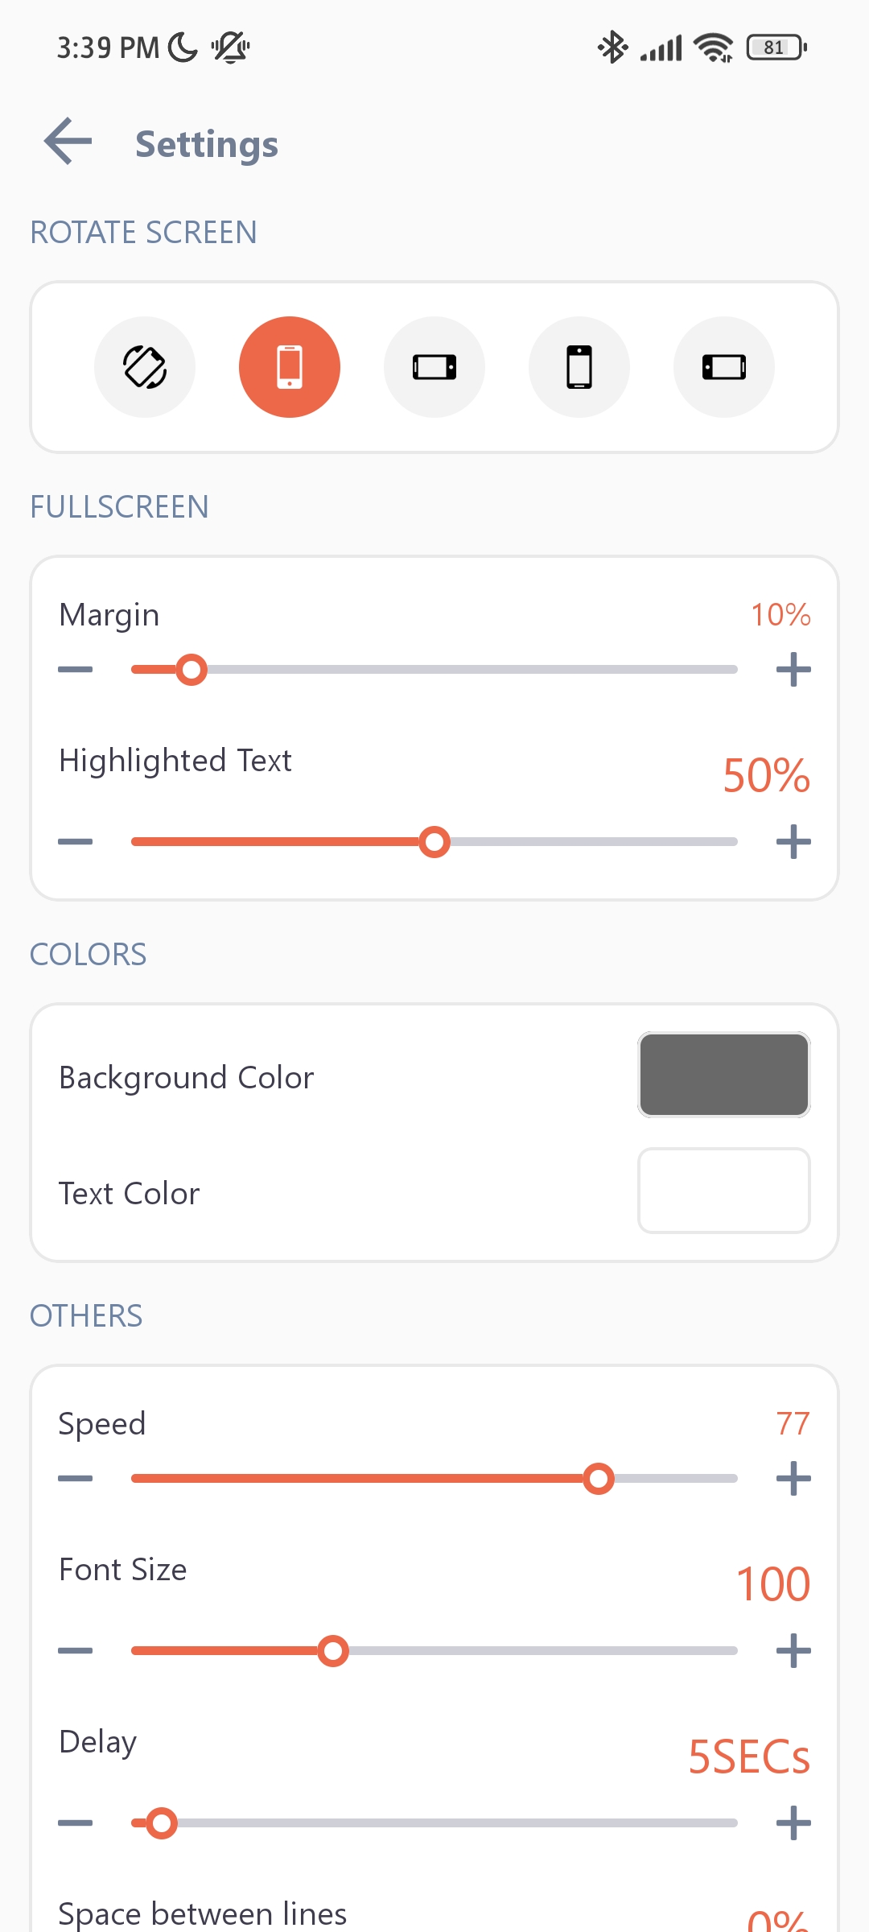Increase Highlighted Text with plus icon
This screenshot has width=869, height=1932.
(x=793, y=842)
